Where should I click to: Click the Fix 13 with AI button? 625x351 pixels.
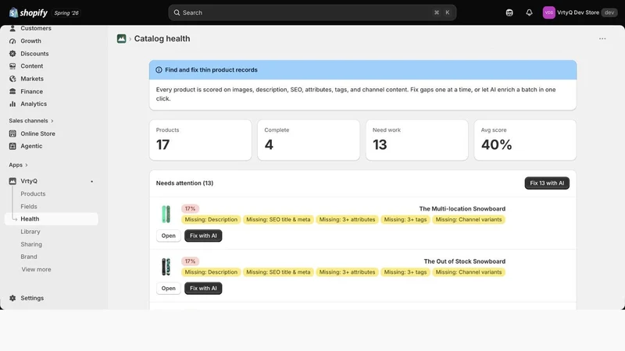[547, 183]
